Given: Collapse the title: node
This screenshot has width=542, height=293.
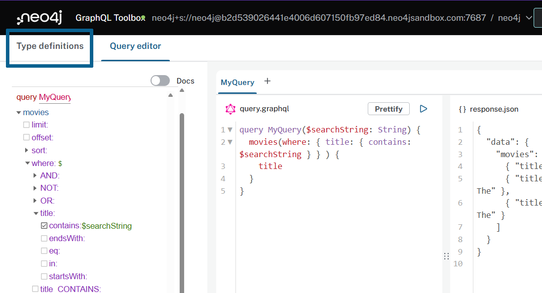Looking at the screenshot, I should [x=36, y=213].
